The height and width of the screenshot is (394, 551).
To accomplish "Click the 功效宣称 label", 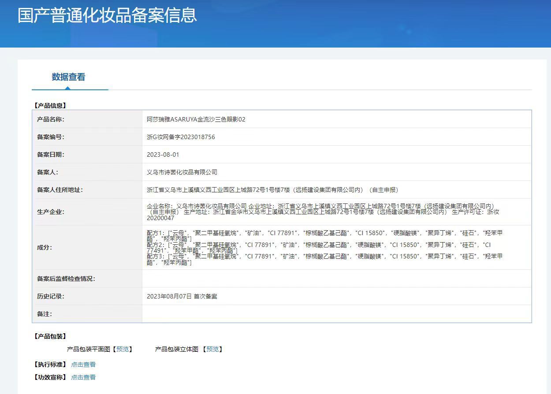I will click(50, 377).
